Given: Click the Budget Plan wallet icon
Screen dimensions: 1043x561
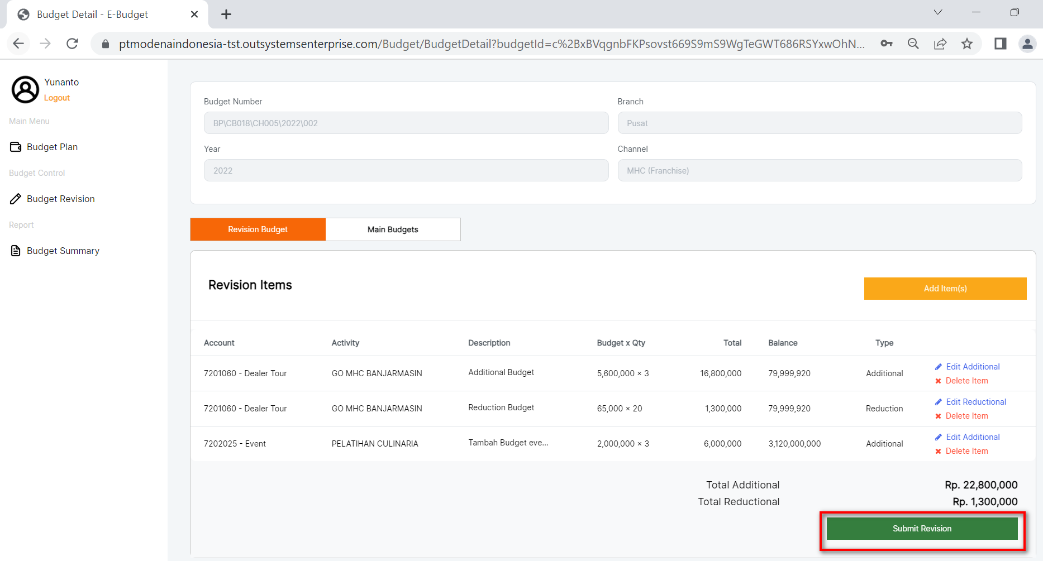Looking at the screenshot, I should tap(16, 147).
